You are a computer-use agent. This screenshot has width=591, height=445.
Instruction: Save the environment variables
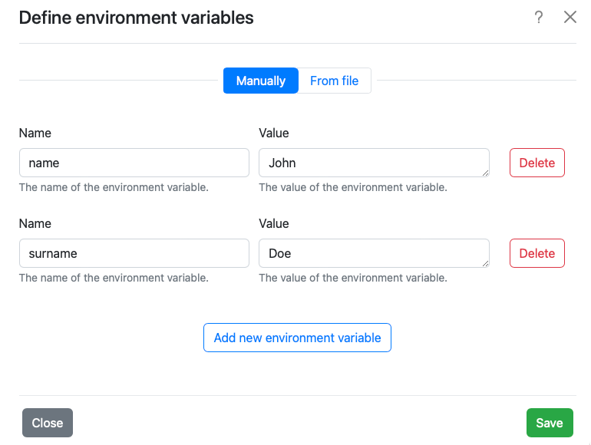tap(549, 423)
